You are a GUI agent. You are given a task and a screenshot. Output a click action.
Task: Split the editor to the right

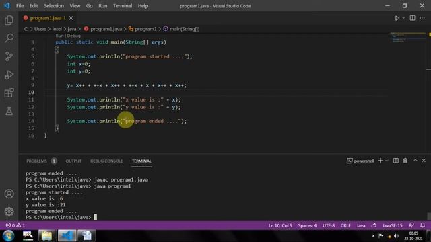point(412,18)
